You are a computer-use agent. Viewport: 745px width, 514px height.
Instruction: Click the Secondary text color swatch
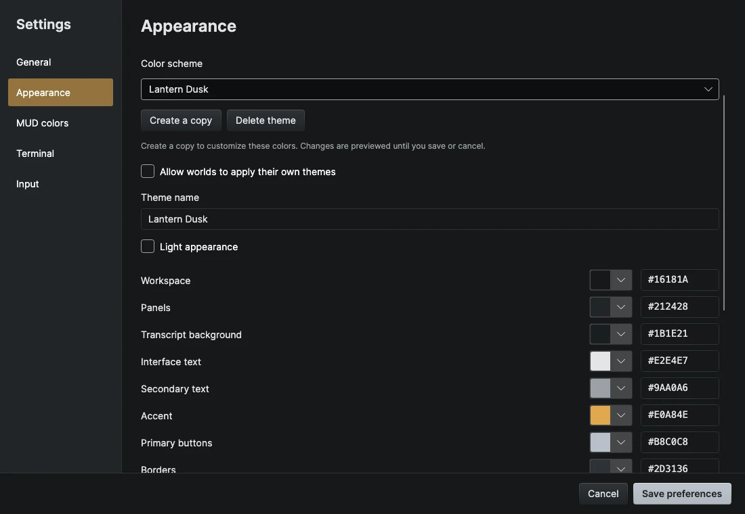tap(600, 388)
